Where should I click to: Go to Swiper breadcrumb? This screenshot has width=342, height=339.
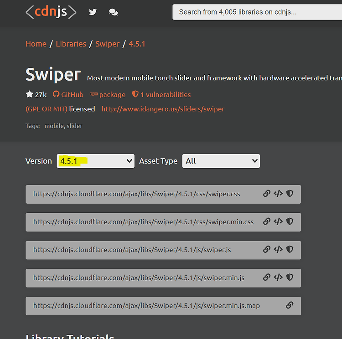(x=107, y=44)
